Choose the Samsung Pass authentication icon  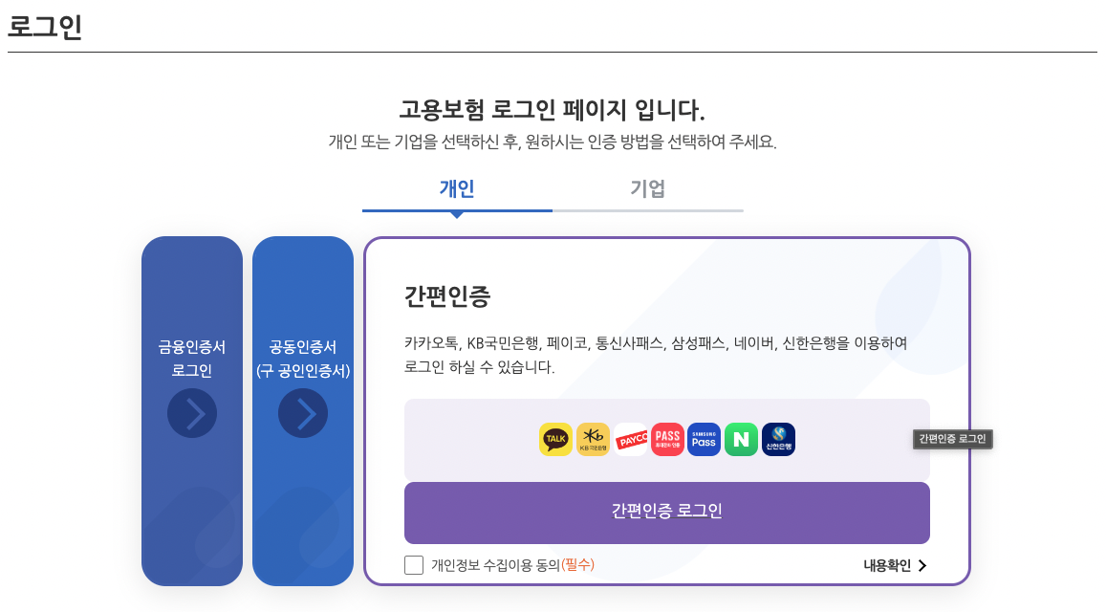(704, 439)
